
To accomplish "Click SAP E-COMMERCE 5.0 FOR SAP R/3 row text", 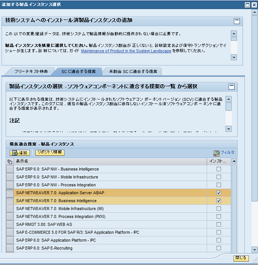I will click(x=78, y=232).
